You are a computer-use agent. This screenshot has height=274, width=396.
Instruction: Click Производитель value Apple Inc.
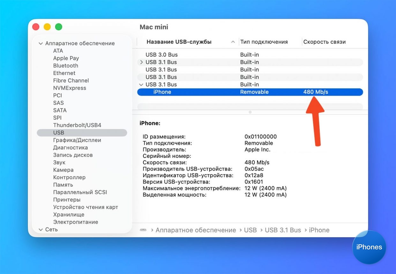tap(258, 149)
